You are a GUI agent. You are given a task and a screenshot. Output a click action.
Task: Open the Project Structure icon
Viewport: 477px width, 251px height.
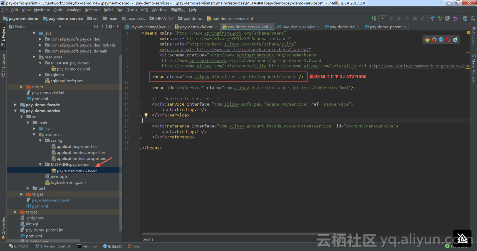pos(465,18)
